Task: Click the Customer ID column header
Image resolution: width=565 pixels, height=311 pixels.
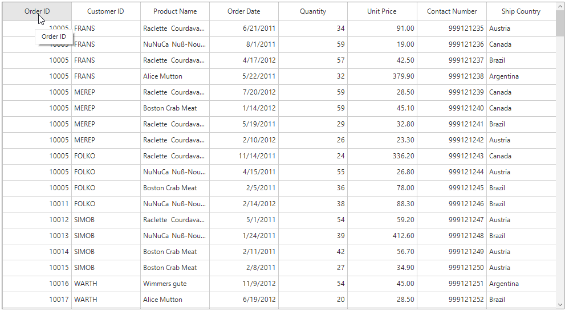Action: [x=105, y=11]
